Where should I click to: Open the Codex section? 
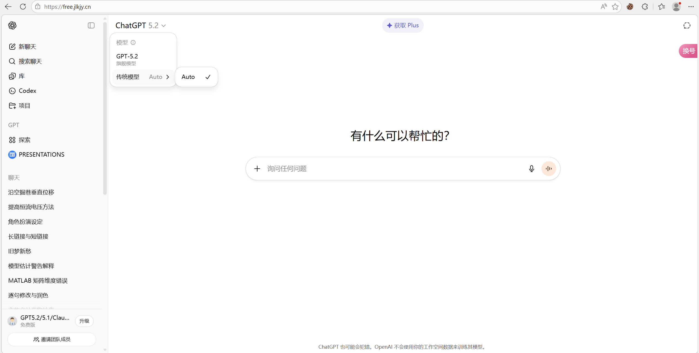point(28,91)
